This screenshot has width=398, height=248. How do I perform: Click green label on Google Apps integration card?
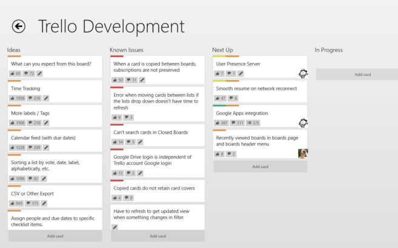(219, 106)
